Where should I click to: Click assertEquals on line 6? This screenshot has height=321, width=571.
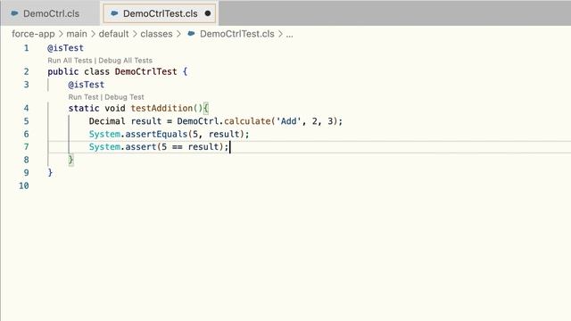click(x=156, y=135)
